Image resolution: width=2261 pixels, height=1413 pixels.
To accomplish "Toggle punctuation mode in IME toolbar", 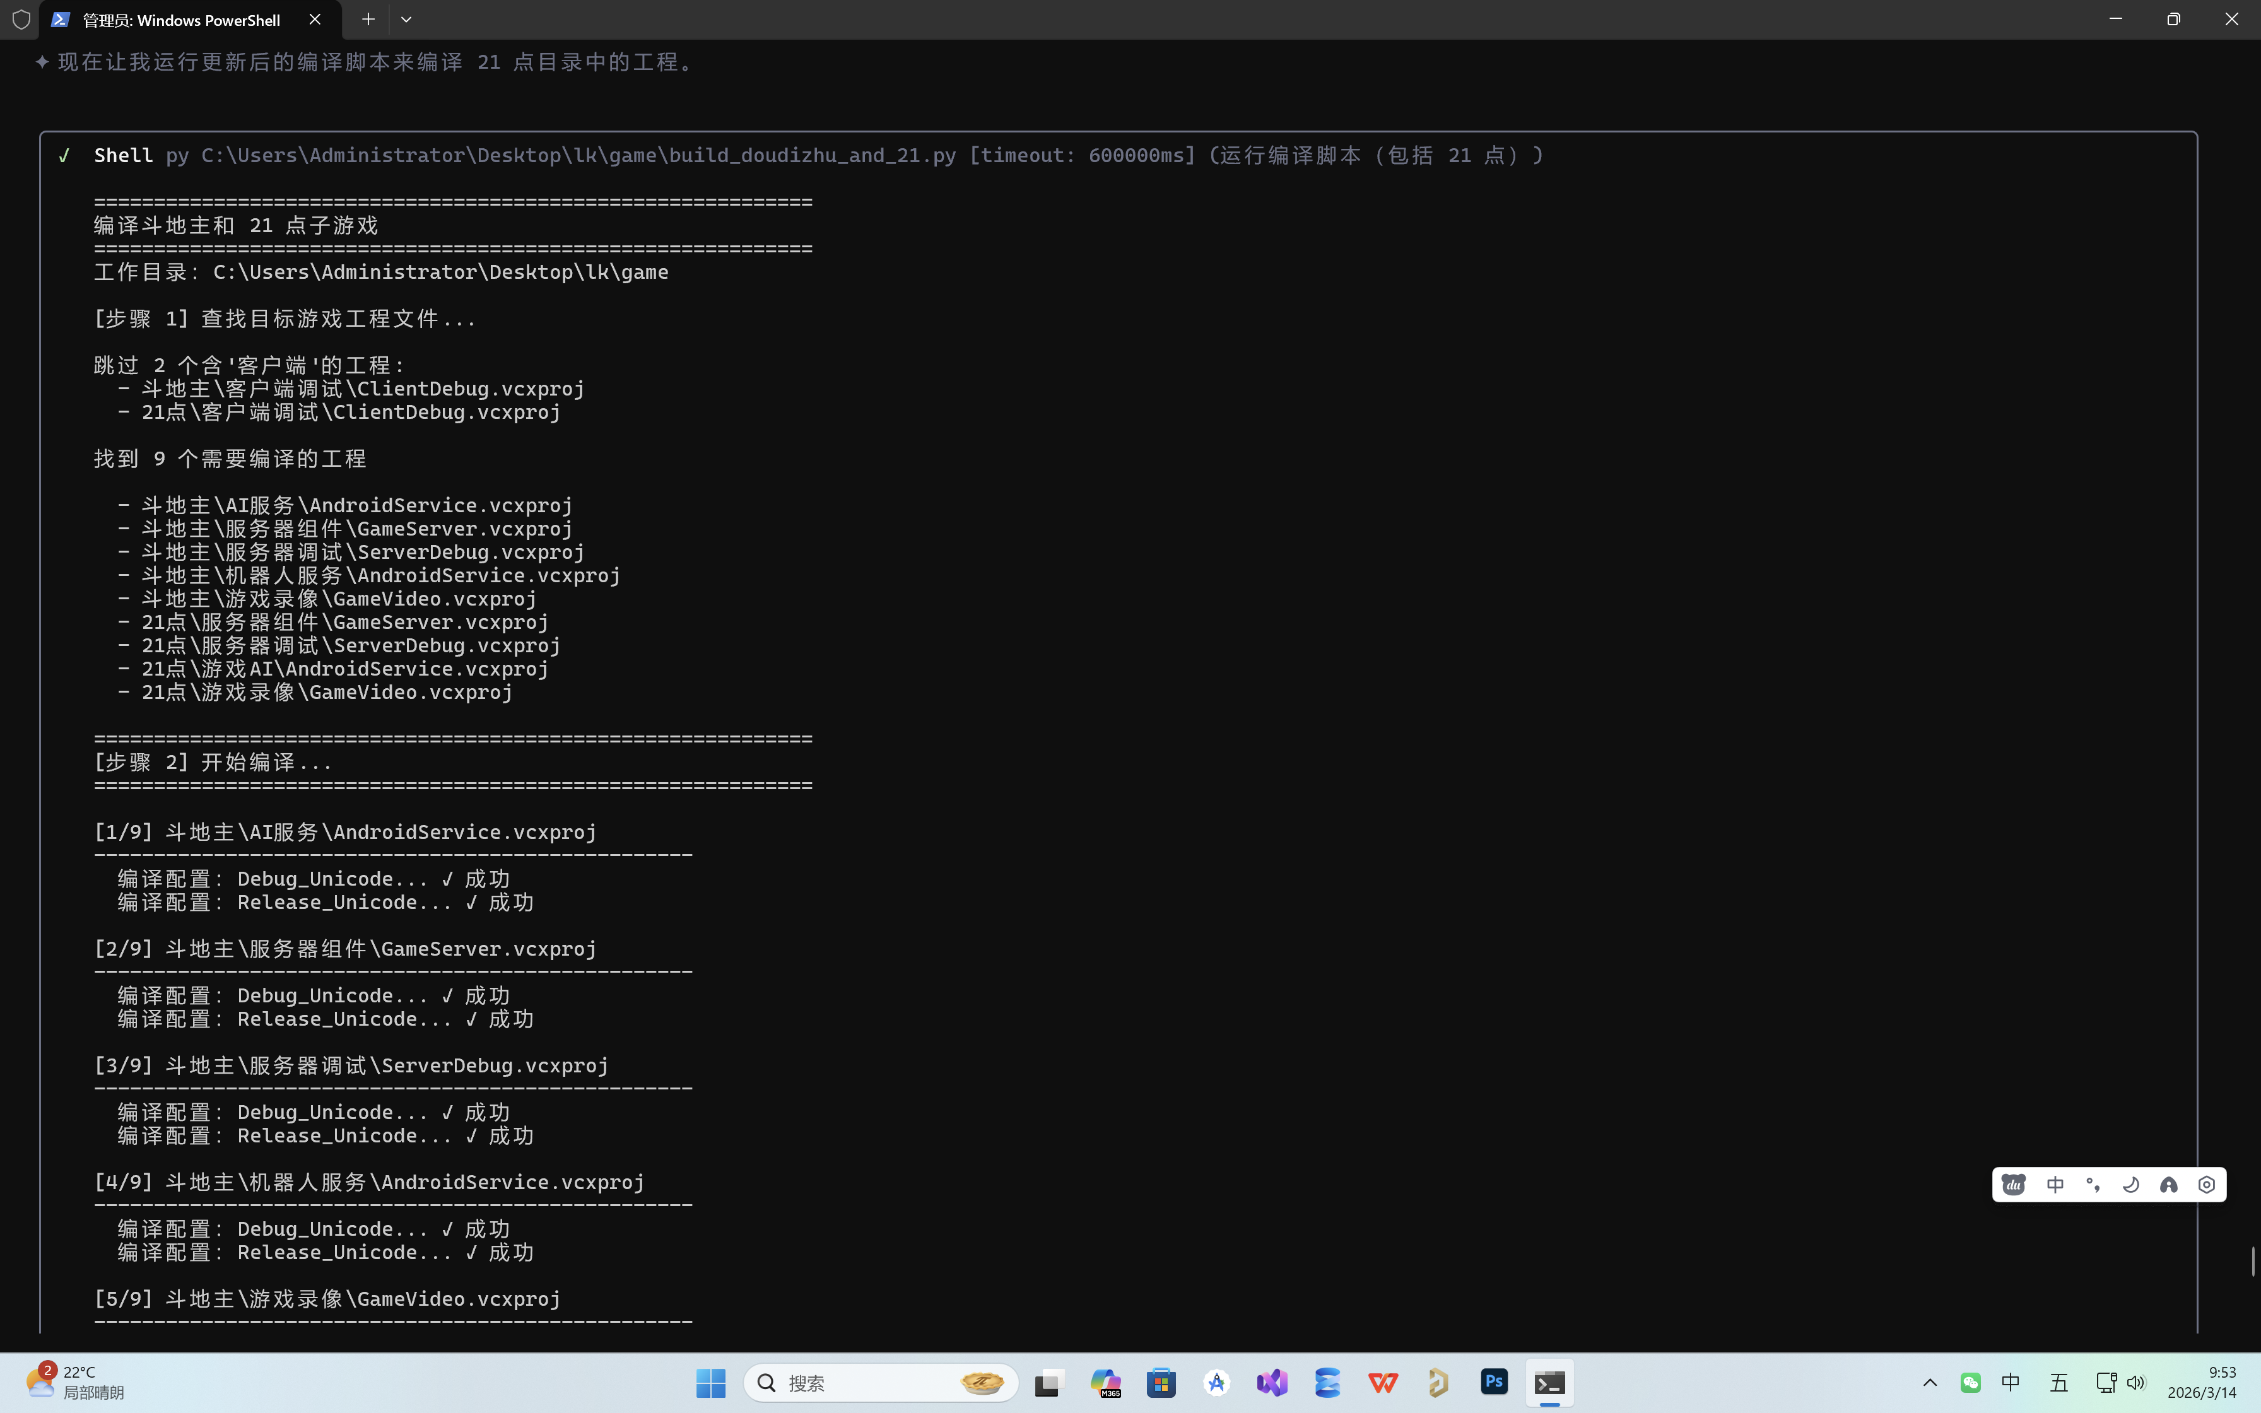I will pos(2093,1185).
